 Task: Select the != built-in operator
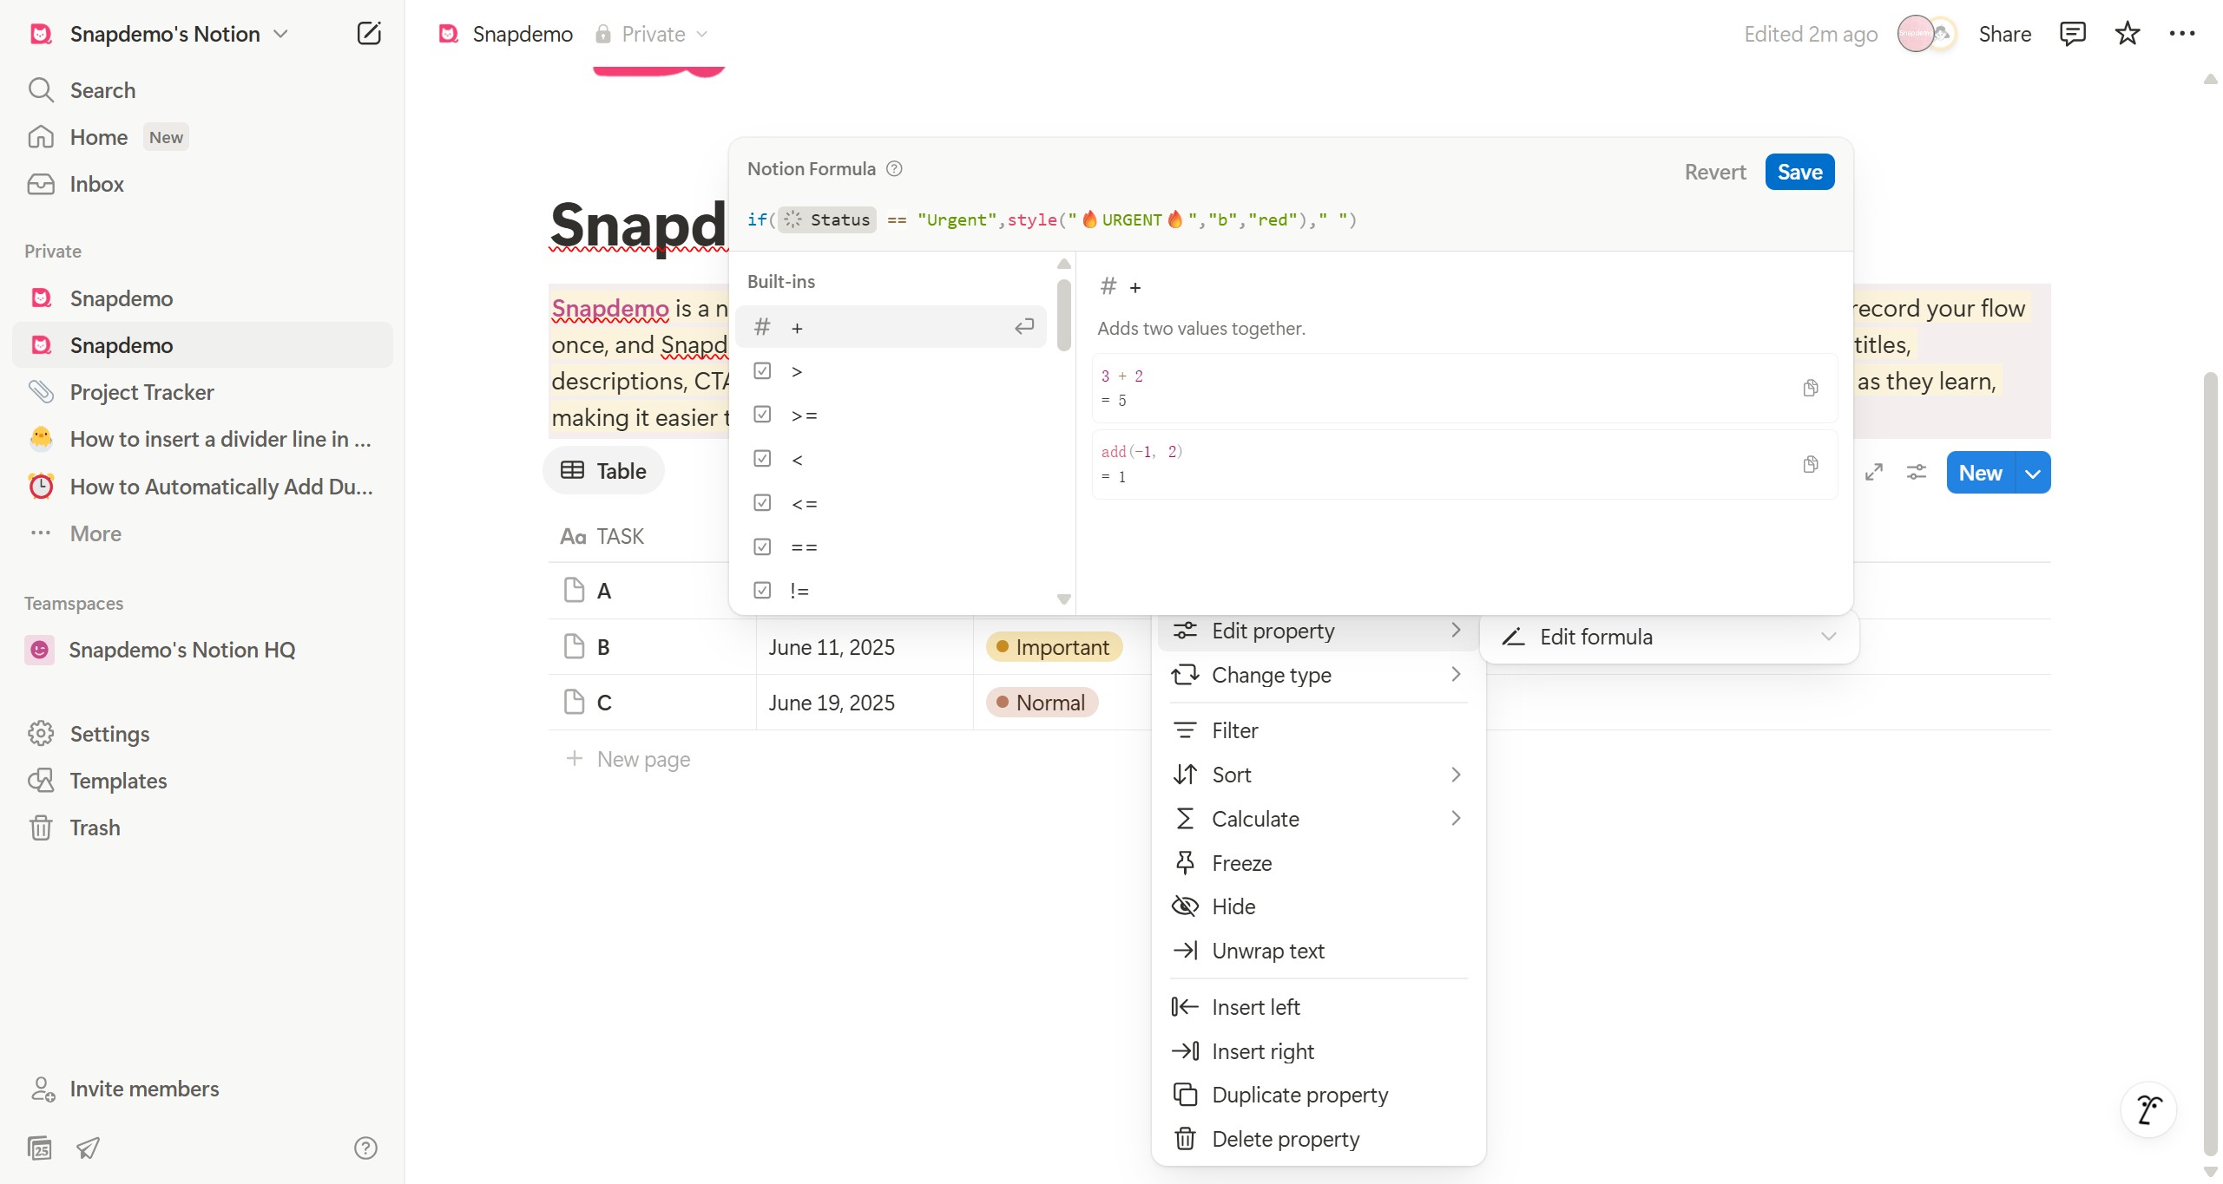891,591
